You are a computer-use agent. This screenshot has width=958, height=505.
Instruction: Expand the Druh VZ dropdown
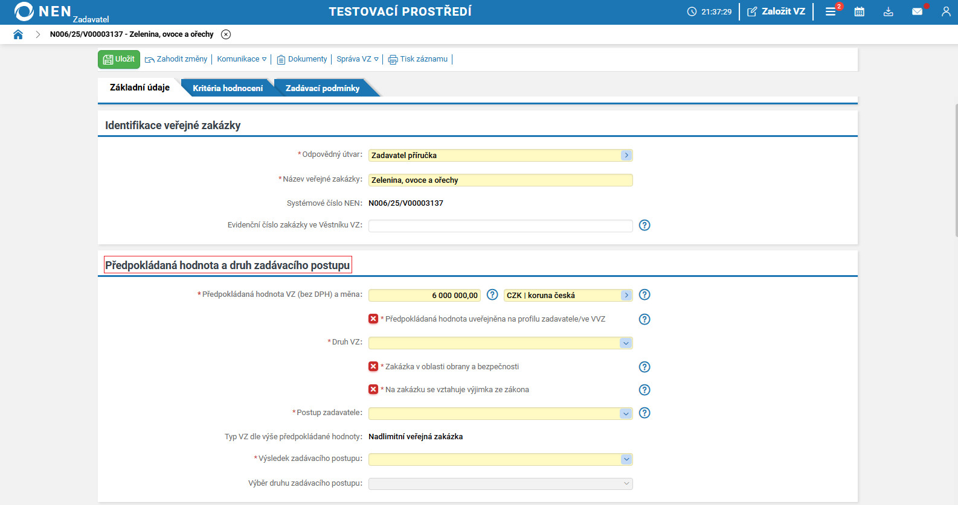[626, 343]
